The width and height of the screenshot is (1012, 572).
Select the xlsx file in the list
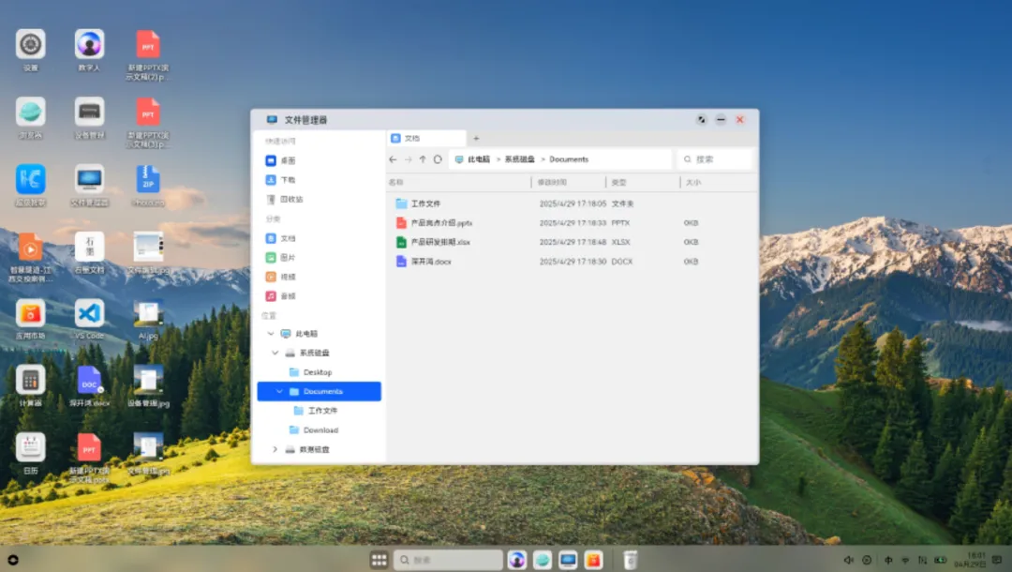point(432,242)
